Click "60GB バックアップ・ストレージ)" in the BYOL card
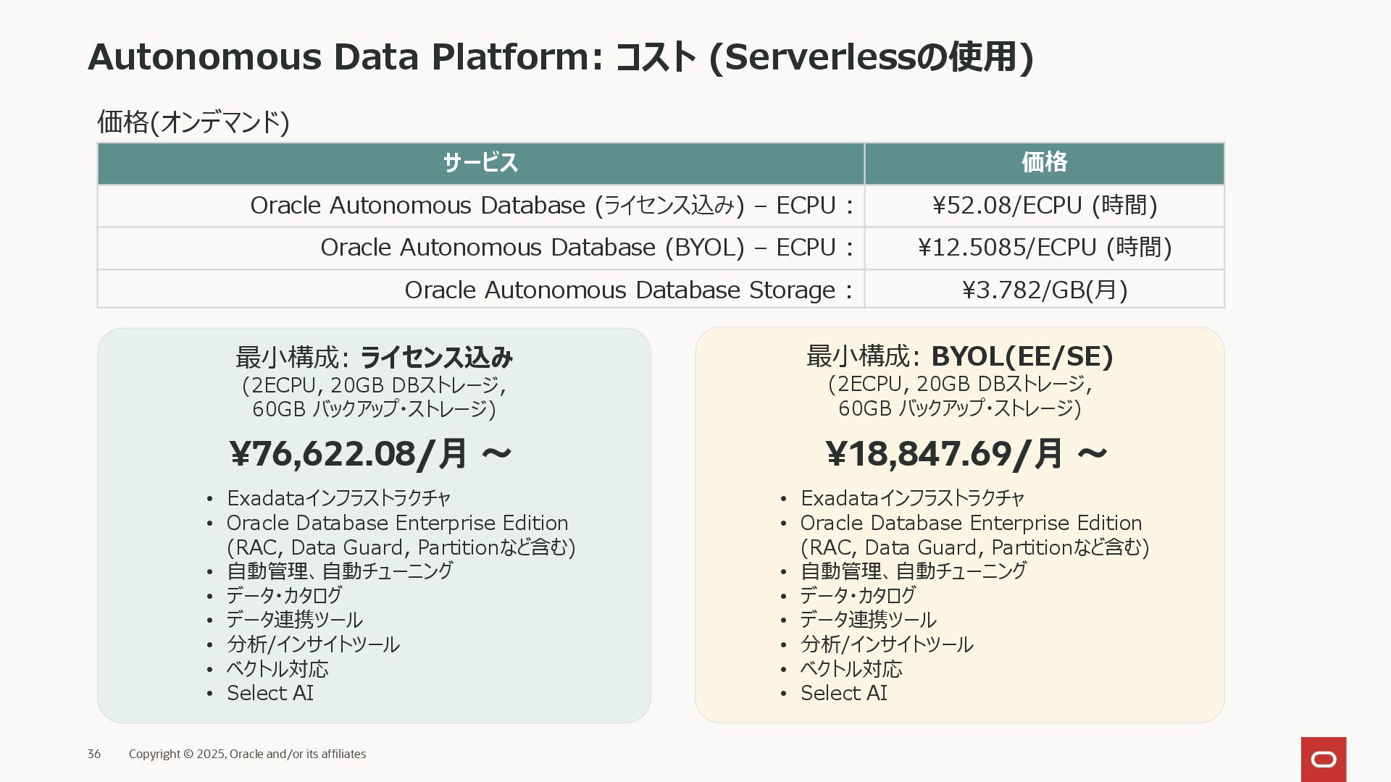Screen dimensions: 1391x782 pyautogui.click(x=960, y=409)
